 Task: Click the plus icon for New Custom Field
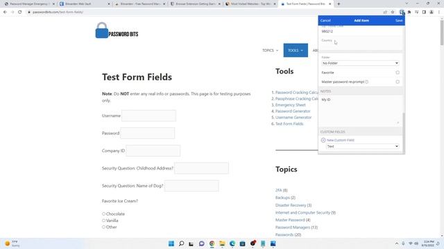click(323, 140)
